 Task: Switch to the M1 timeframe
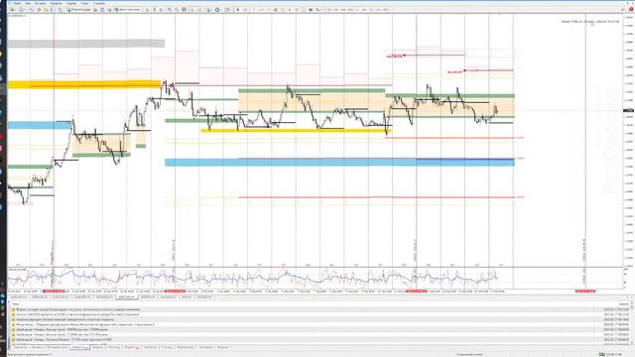[x=328, y=9]
